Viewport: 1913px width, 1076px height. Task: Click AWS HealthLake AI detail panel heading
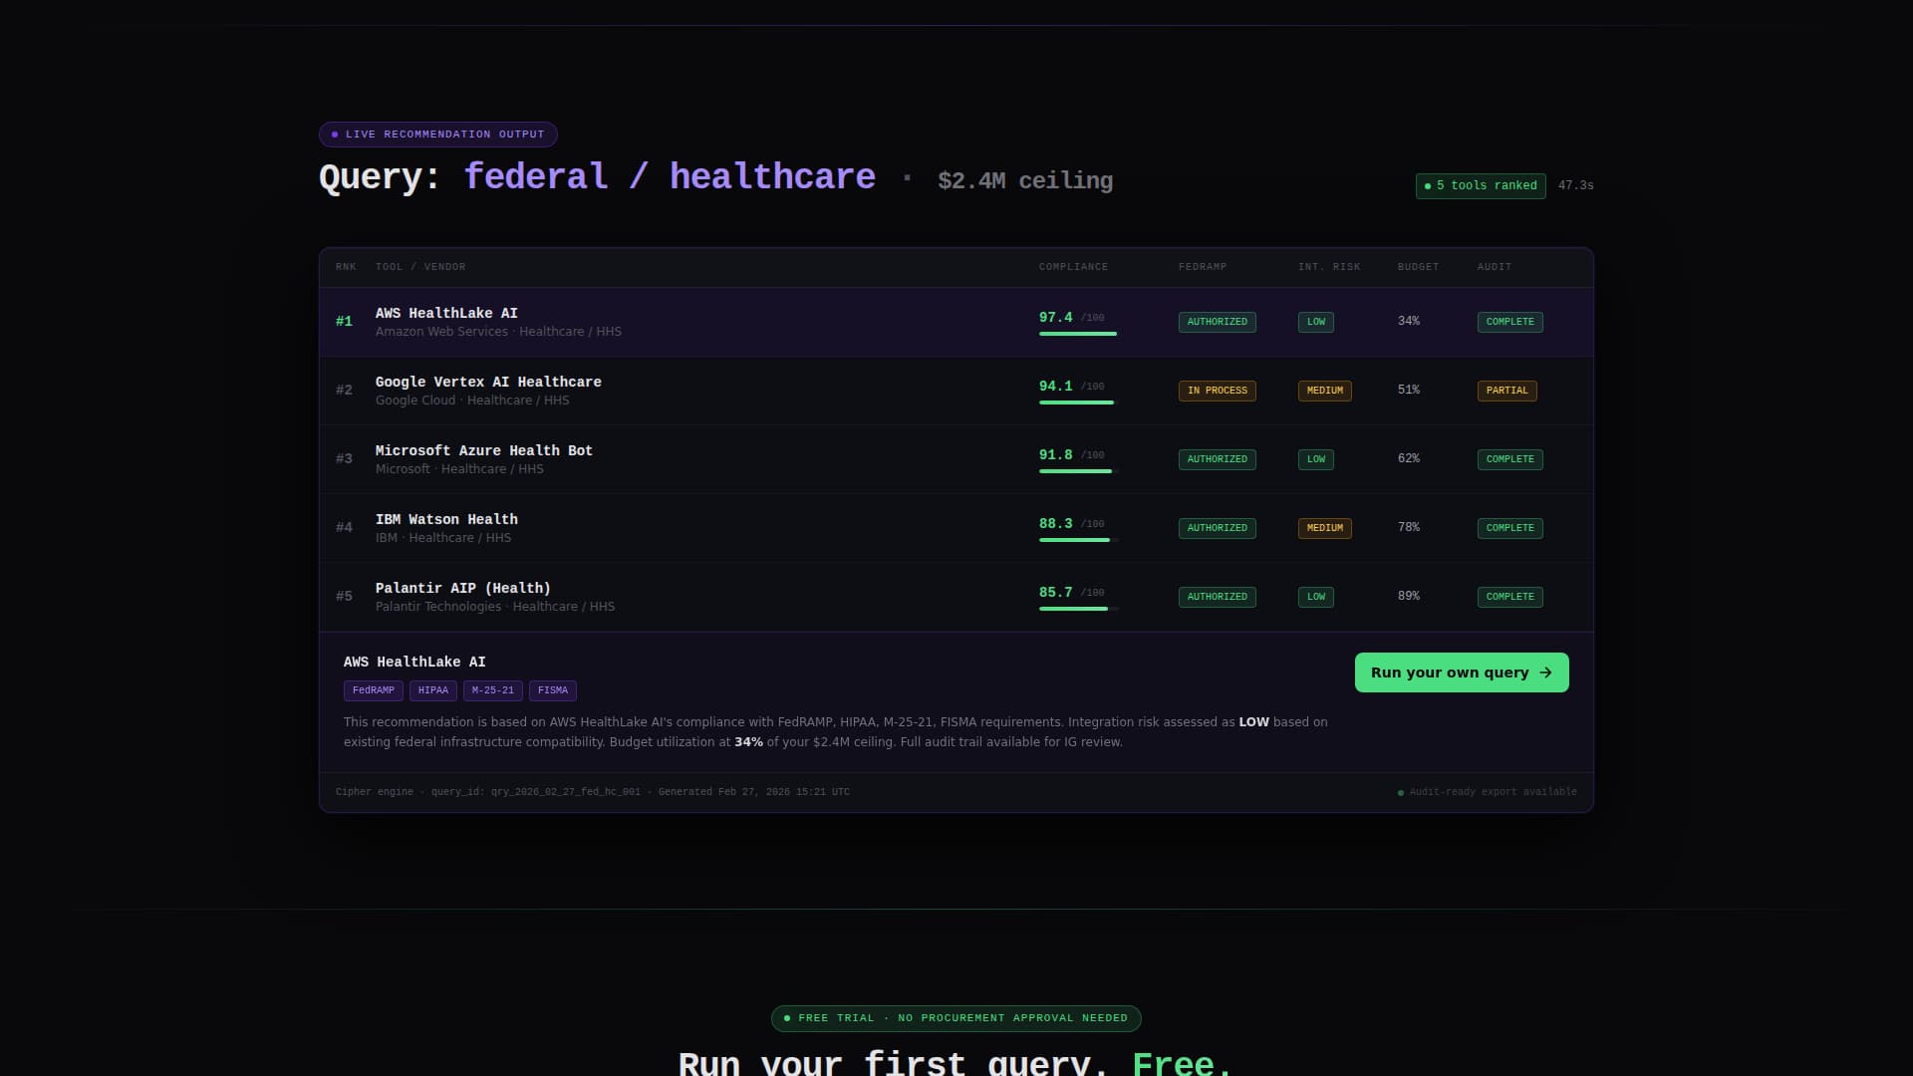pos(414,662)
